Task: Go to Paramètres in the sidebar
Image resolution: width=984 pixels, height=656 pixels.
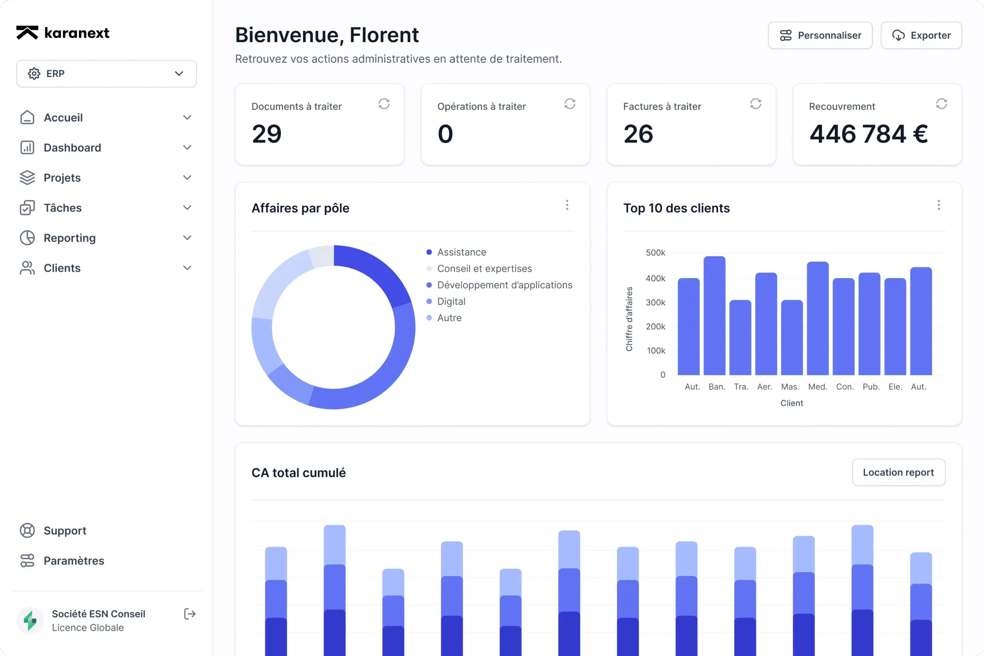Action: click(74, 560)
